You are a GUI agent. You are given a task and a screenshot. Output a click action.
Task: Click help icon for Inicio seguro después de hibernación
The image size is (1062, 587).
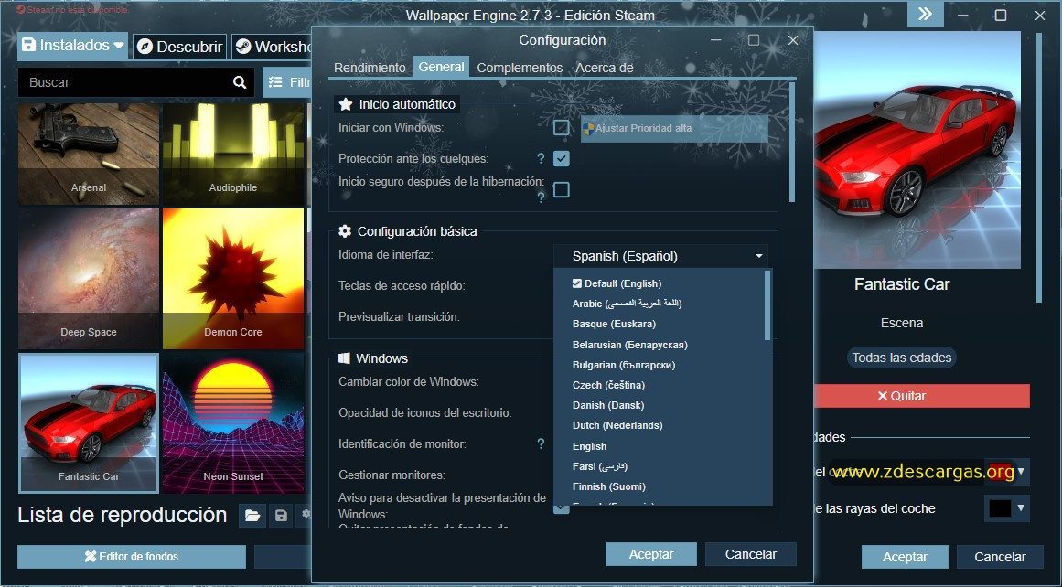pos(541,197)
